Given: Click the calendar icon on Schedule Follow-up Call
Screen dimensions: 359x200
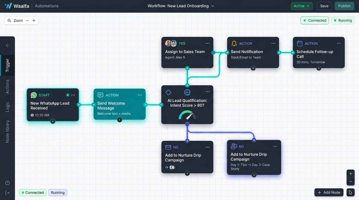Looking at the screenshot, I should click(x=300, y=43).
